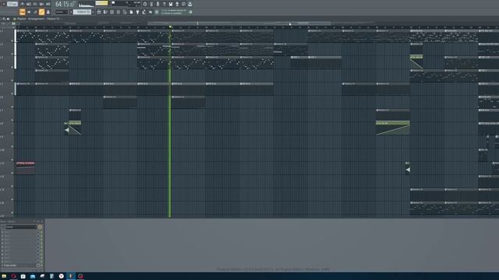Click the round knob beside mixer input selector
This screenshot has width=499, height=280.
pyautogui.click(x=40, y=227)
